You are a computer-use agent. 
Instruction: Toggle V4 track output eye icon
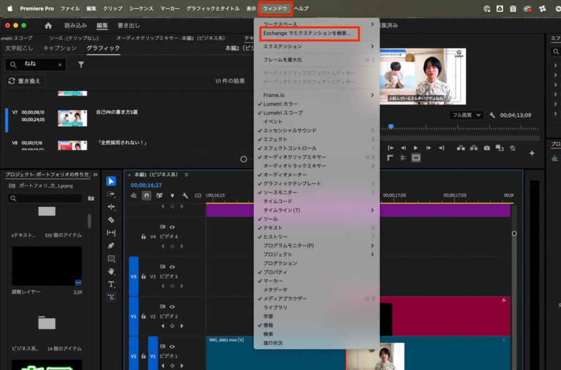172,227
